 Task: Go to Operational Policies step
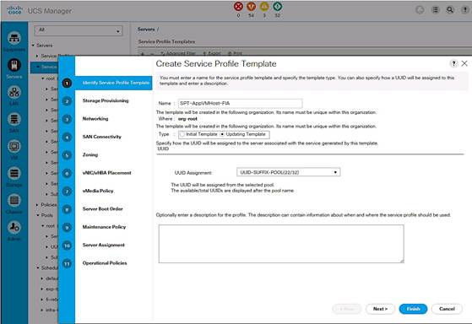[x=105, y=263]
